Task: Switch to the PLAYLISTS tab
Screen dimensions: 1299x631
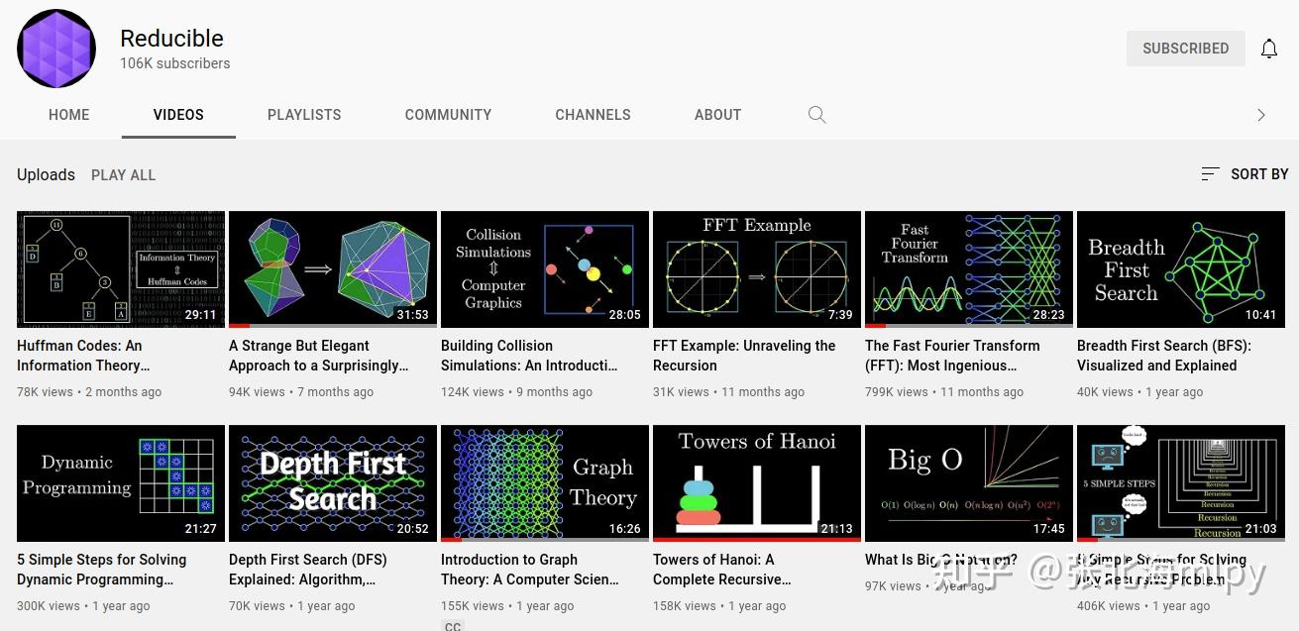Action: pos(304,115)
